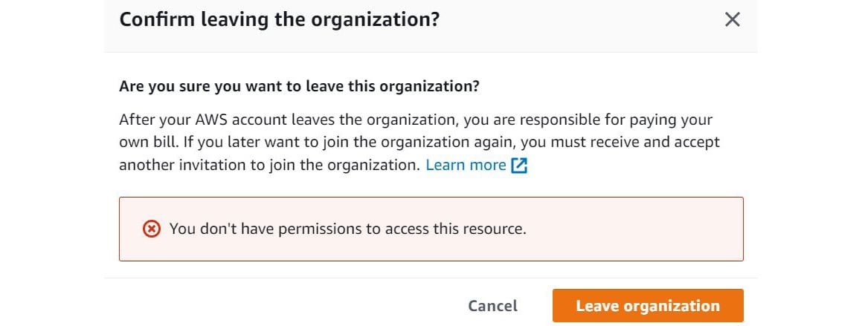The width and height of the screenshot is (862, 326).
Task: Click the red error circle icon
Action: (152, 229)
